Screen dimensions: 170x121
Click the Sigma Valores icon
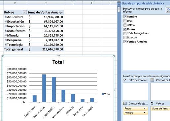pos(152,104)
